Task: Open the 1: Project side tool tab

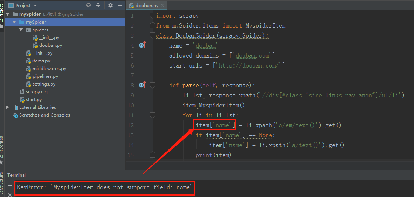Action: click(x=2, y=16)
